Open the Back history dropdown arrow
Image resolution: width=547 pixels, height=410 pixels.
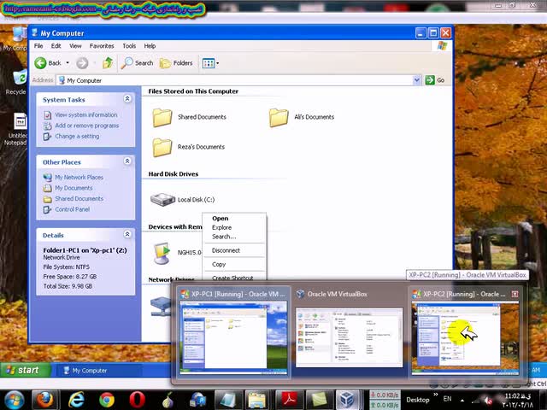(x=68, y=63)
